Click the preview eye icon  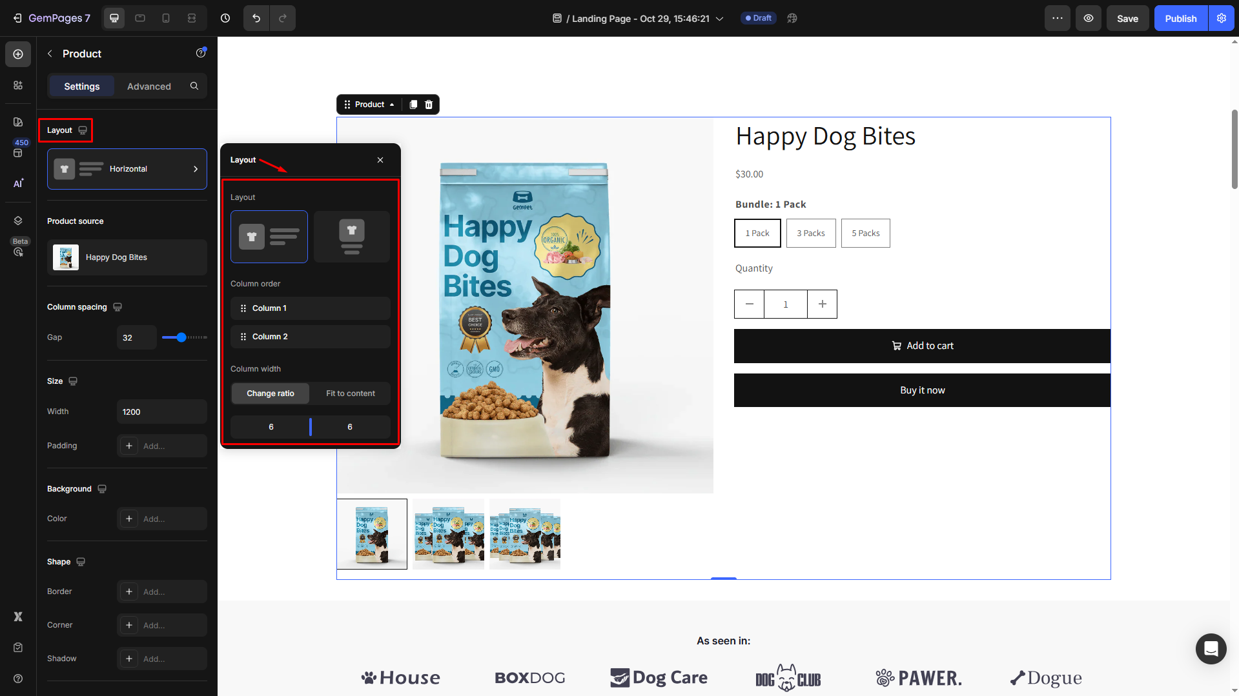coord(1089,18)
